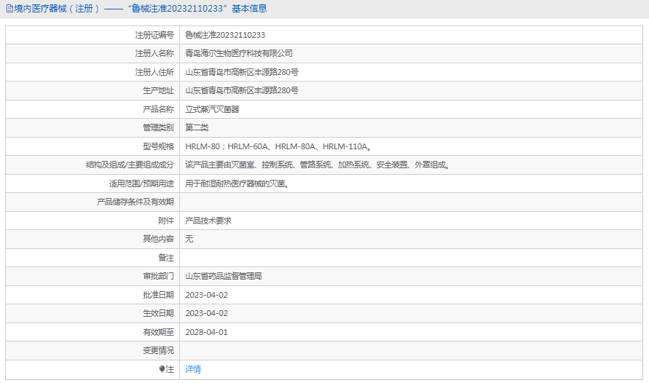Click the 注册证编号 label
Screen dimensions: 649x383
[x=154, y=35]
